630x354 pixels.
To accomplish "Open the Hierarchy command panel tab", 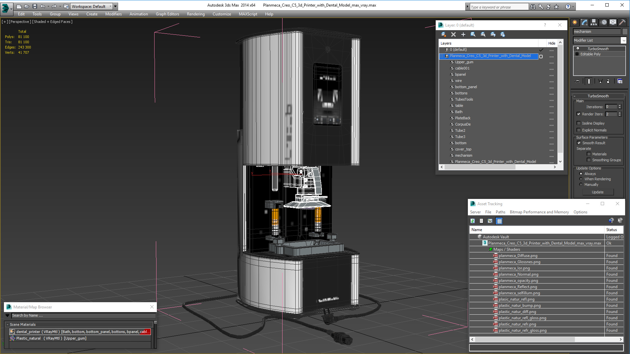I will tap(594, 22).
